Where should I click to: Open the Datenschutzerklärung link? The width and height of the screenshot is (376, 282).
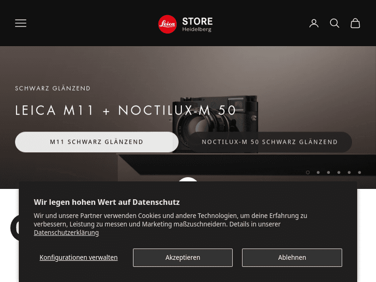66,232
